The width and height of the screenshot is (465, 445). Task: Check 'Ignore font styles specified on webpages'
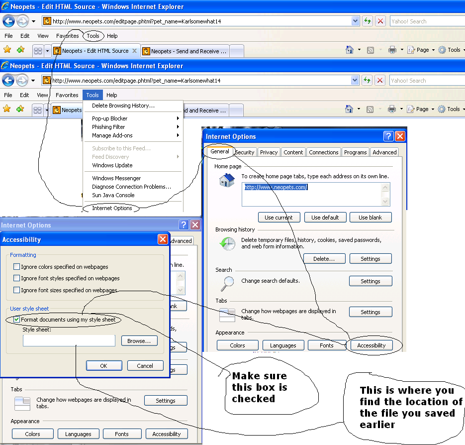point(16,278)
